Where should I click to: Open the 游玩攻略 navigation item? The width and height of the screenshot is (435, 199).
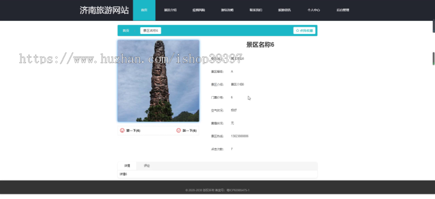[x=227, y=10]
